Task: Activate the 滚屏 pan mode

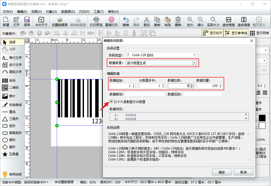Action: tap(13, 49)
